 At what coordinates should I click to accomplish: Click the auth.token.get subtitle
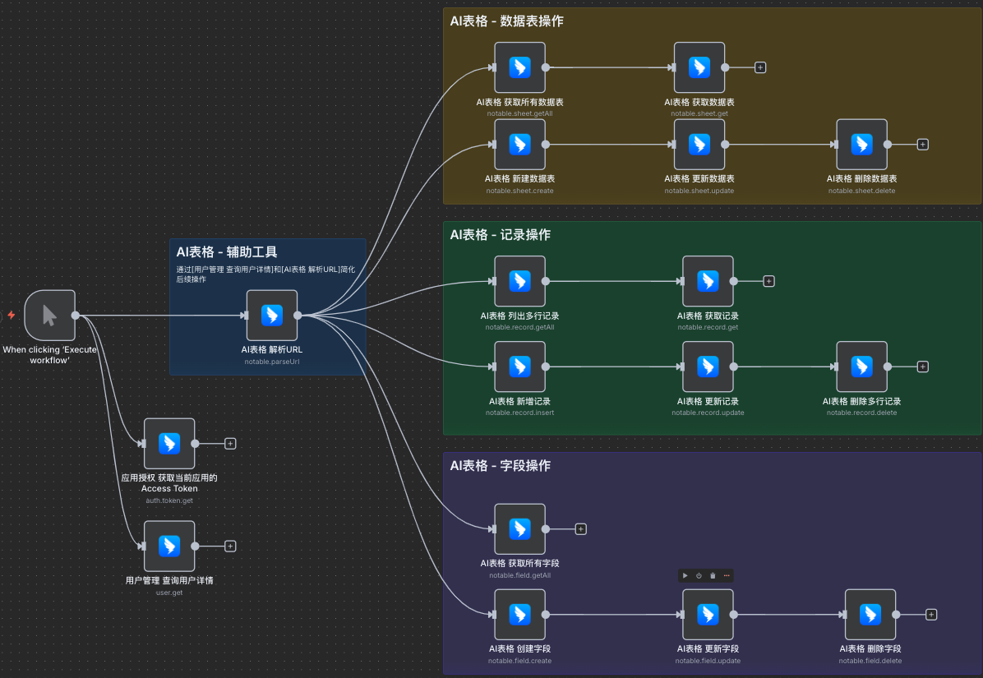coord(169,500)
